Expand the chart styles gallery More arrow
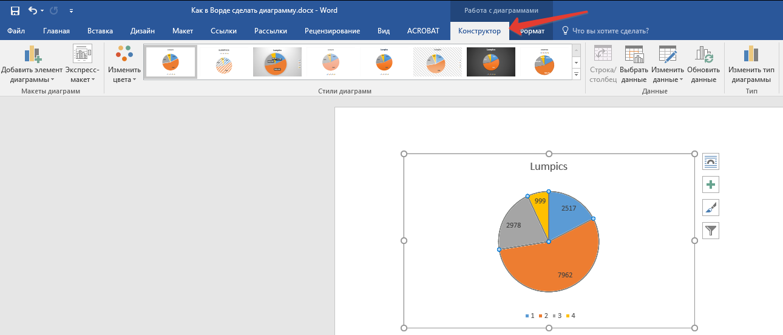The width and height of the screenshot is (783, 335). [576, 74]
